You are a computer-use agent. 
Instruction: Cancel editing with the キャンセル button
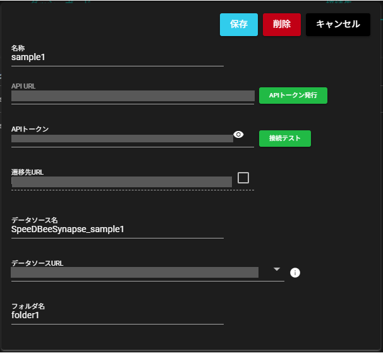pos(338,25)
